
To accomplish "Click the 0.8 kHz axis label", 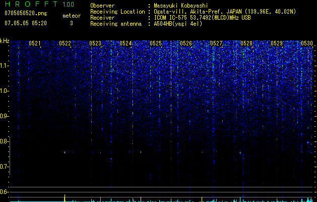I will tap(4, 141).
